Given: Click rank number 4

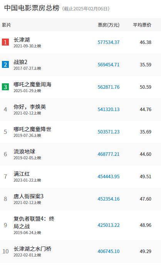Looking at the screenshot, I should point(5,109).
